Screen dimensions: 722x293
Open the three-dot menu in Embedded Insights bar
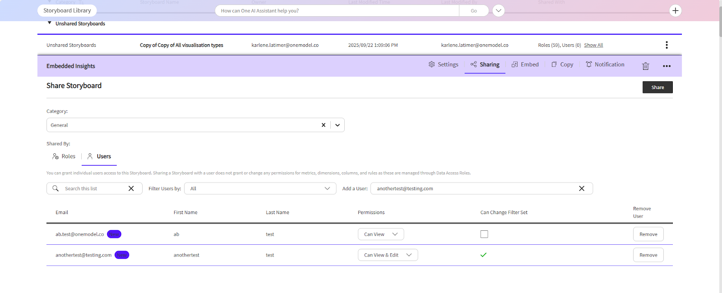666,66
